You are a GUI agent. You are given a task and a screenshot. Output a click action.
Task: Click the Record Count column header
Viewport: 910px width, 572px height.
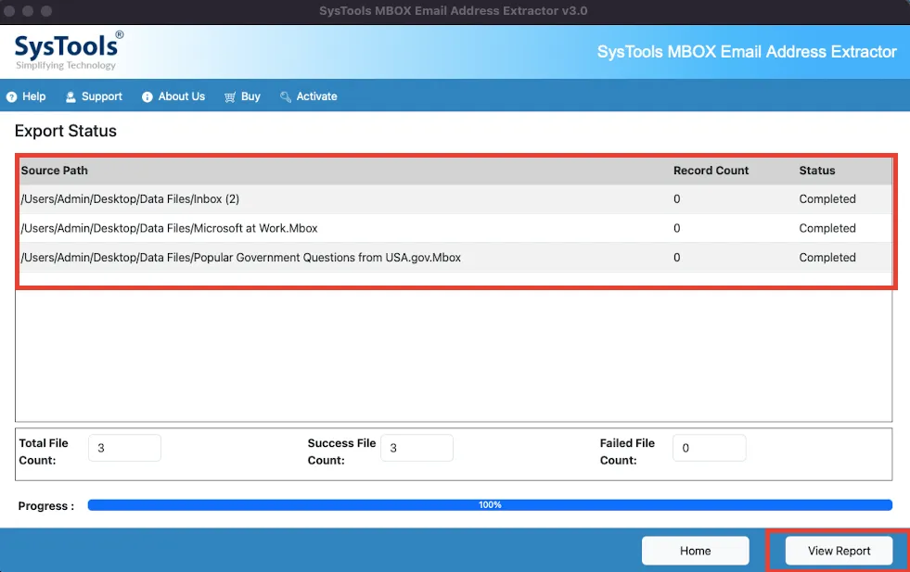(x=711, y=171)
